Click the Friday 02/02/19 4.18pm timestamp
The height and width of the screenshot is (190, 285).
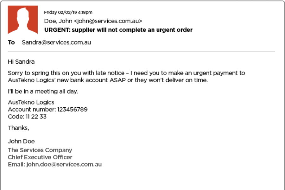tap(68, 12)
